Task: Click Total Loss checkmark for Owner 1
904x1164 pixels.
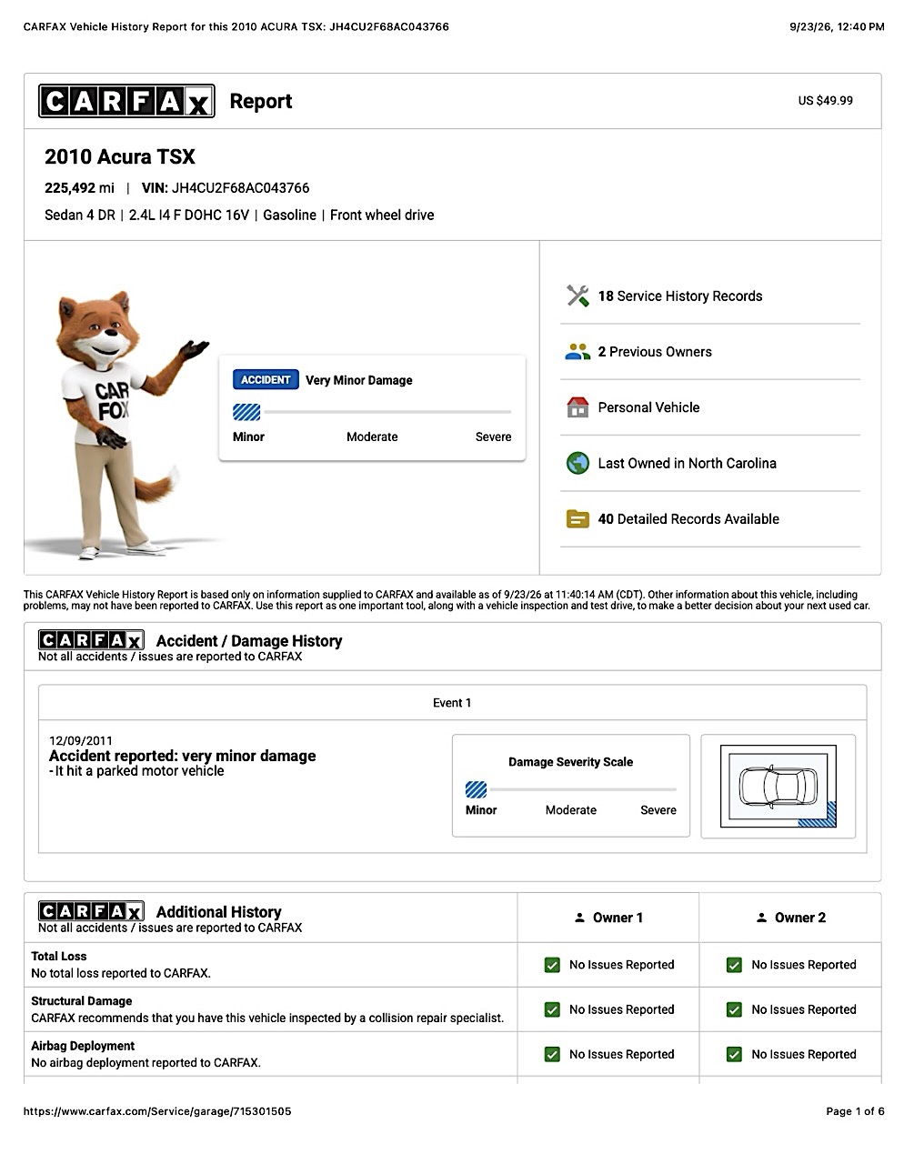Action: (552, 965)
